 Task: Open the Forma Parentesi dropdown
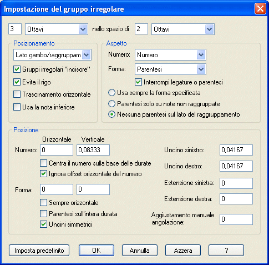pyautogui.click(x=170, y=69)
